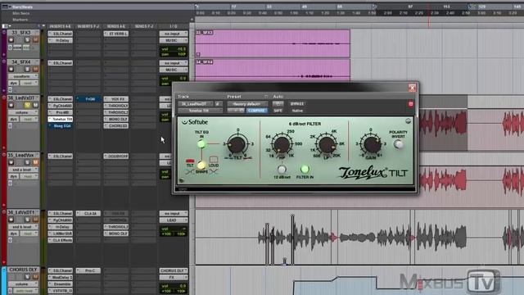Open the MUSIC output selector on 33_SFX3
Screen dimensions: 524x295
[174, 40]
